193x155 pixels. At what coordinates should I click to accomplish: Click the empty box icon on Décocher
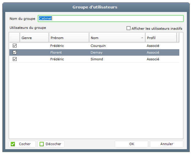tap(42, 144)
